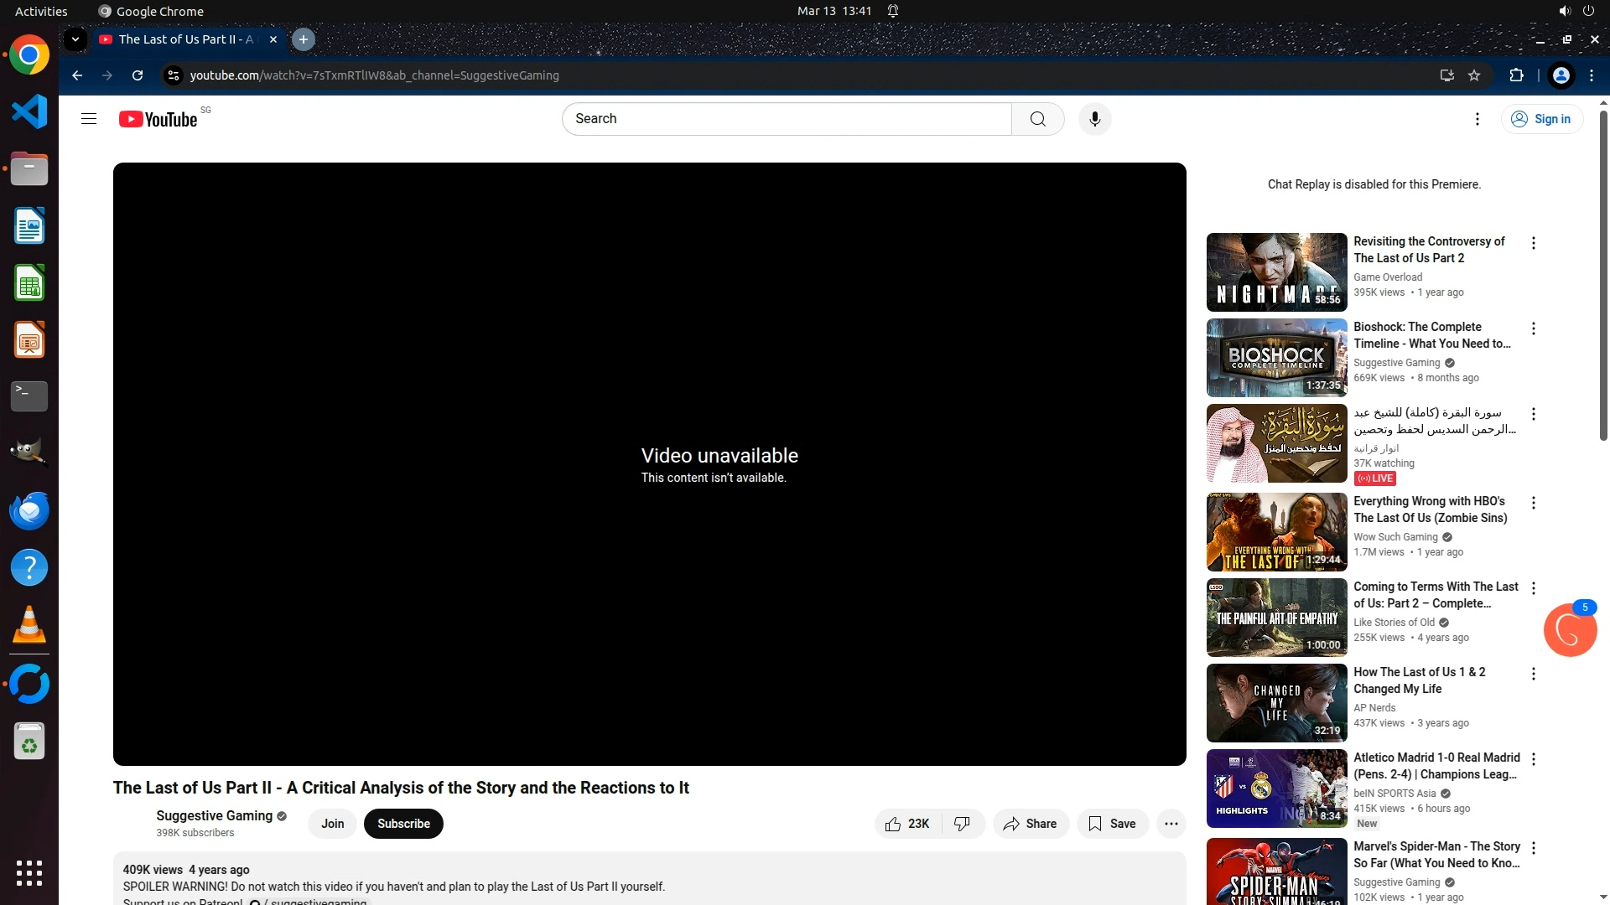The height and width of the screenshot is (905, 1610).
Task: Click Sign in button
Action: point(1541,119)
